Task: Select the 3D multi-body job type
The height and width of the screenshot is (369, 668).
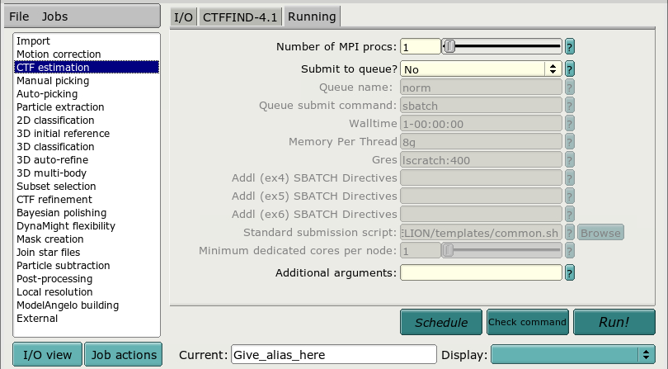Action: click(87, 173)
